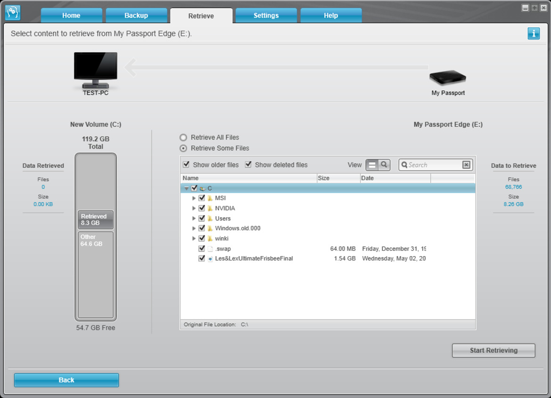Click the C drive icon in tree

click(x=203, y=188)
